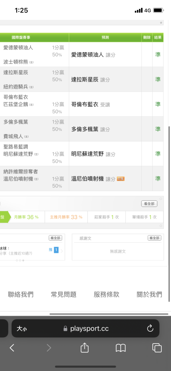Click the 結果 column header
The width and height of the screenshot is (171, 371).
click(158, 37)
